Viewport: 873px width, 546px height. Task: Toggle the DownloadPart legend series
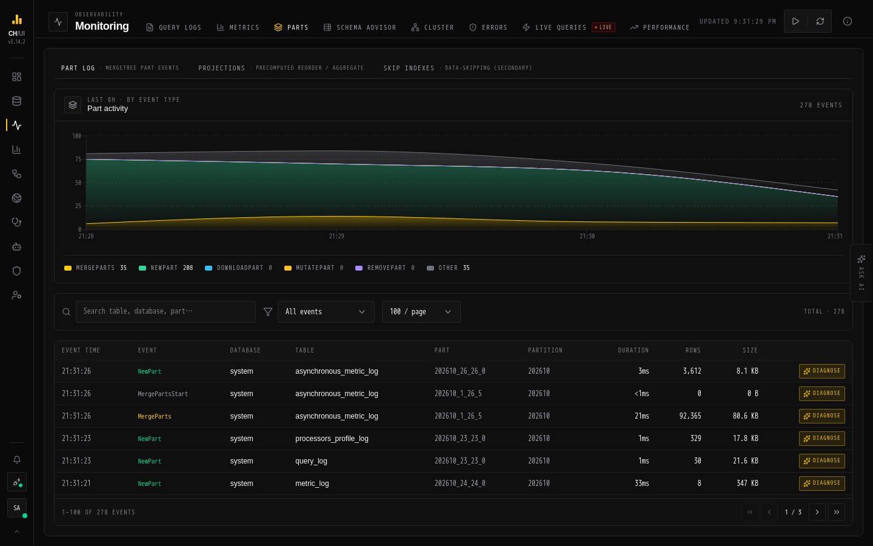click(x=238, y=268)
